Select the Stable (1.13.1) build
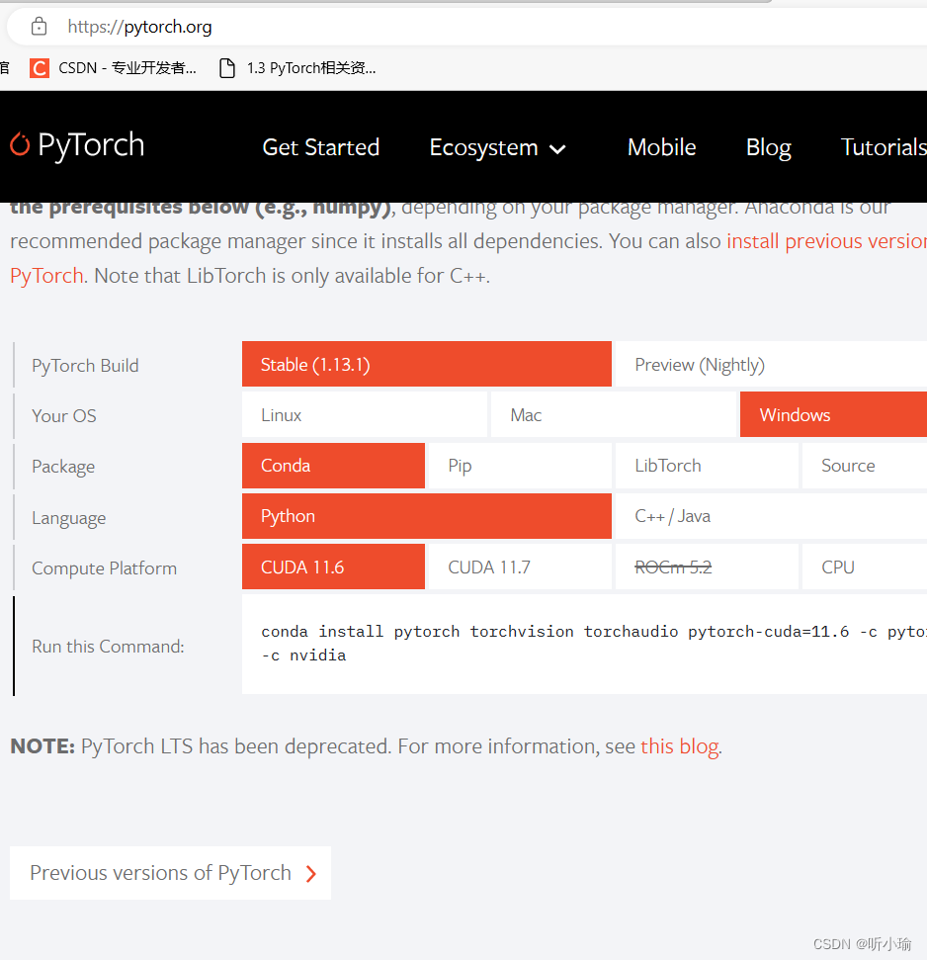Screen dimensions: 927x960 (427, 364)
